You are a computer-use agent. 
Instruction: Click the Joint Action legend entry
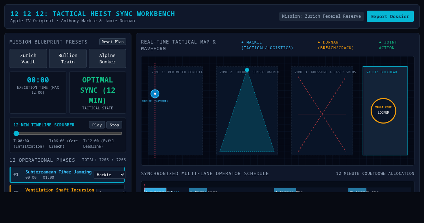[x=388, y=45]
